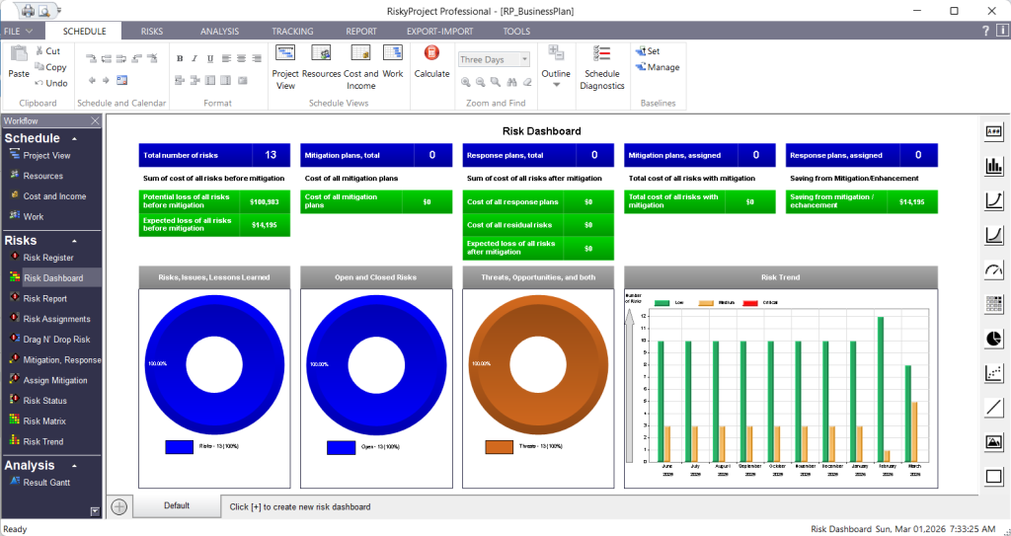Screen dimensions: 1011x536
Task: Click the blue Risks legend swatch
Action: pos(179,447)
